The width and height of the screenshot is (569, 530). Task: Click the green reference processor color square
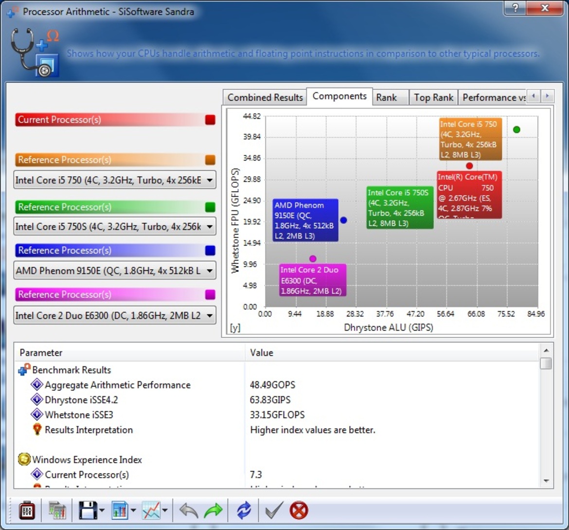pos(210,207)
